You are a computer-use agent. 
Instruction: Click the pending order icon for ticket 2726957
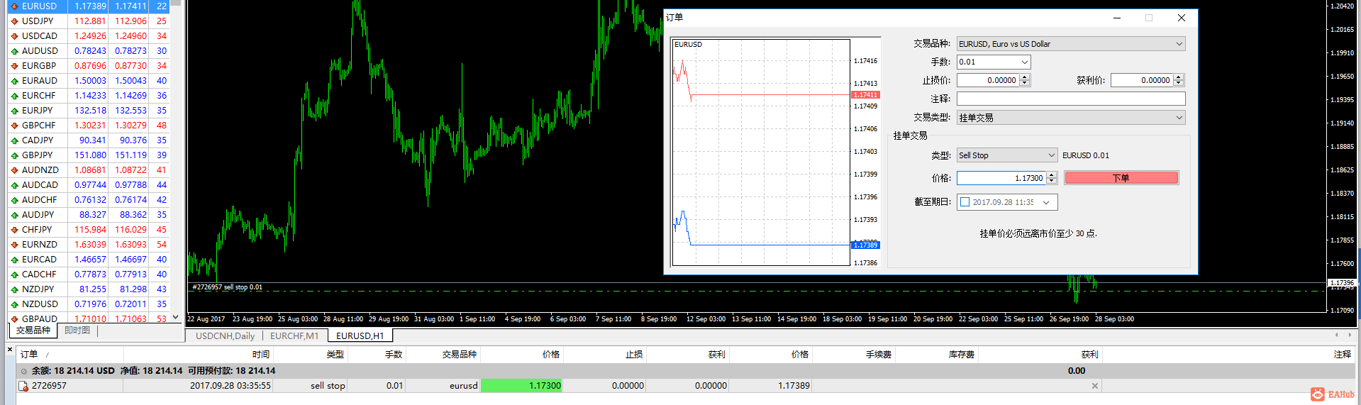click(x=23, y=386)
